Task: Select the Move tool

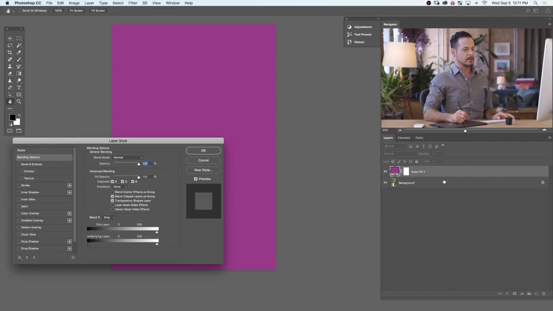Action: click(10, 39)
